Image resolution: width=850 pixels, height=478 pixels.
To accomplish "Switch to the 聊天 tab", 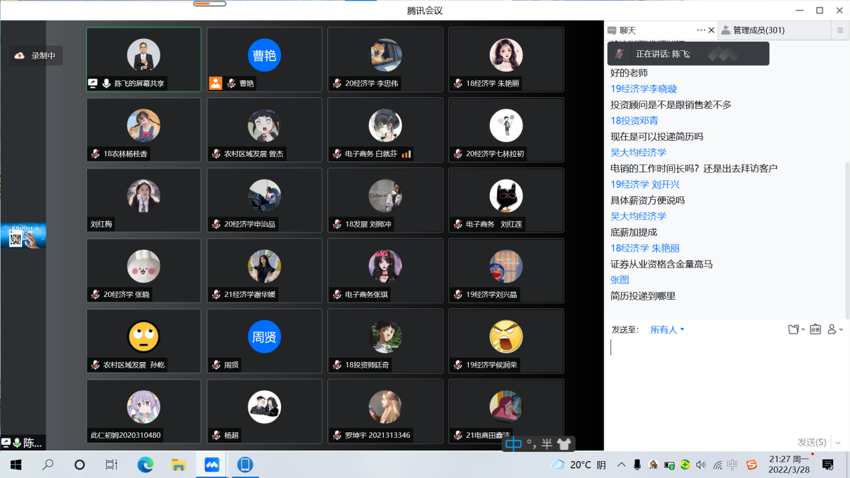I will 627,30.
